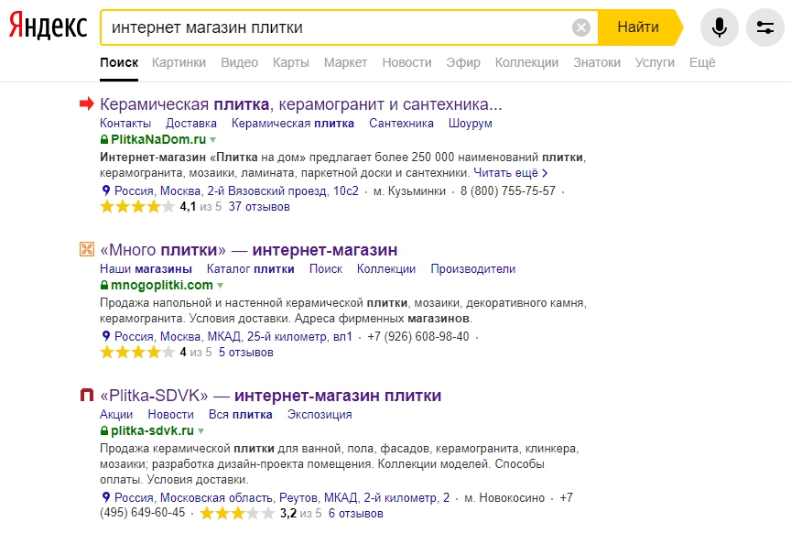Visit the PlitkaNaDom.ru domain link
The image size is (791, 533).
tap(157, 139)
